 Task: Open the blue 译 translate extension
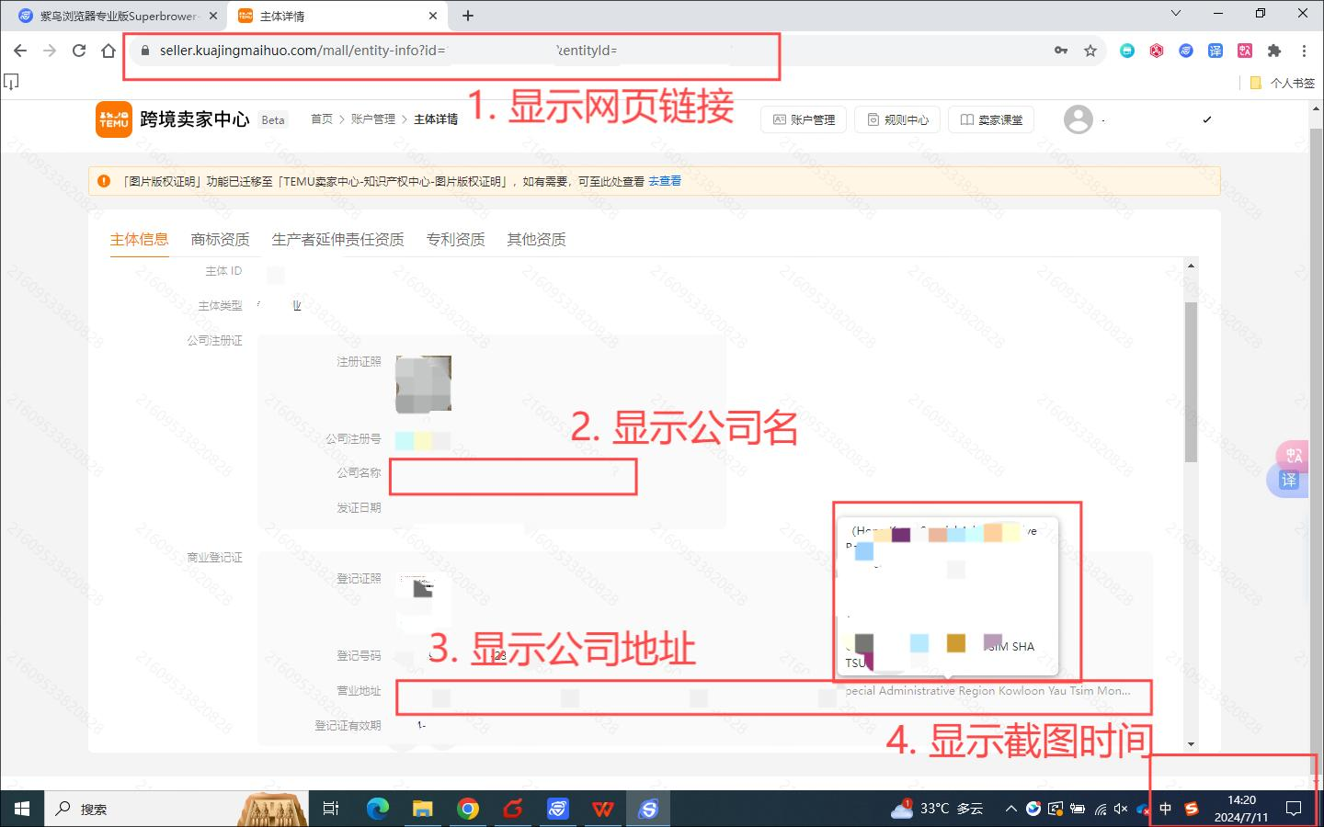(x=1216, y=51)
